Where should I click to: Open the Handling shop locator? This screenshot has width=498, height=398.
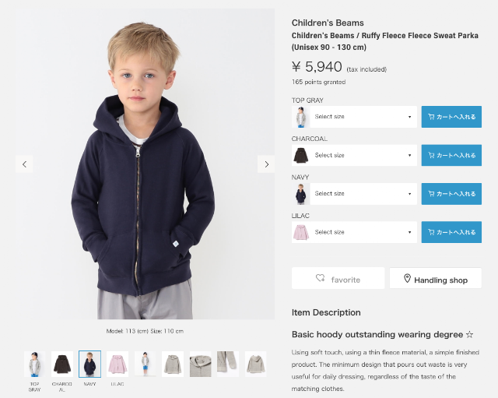click(434, 279)
